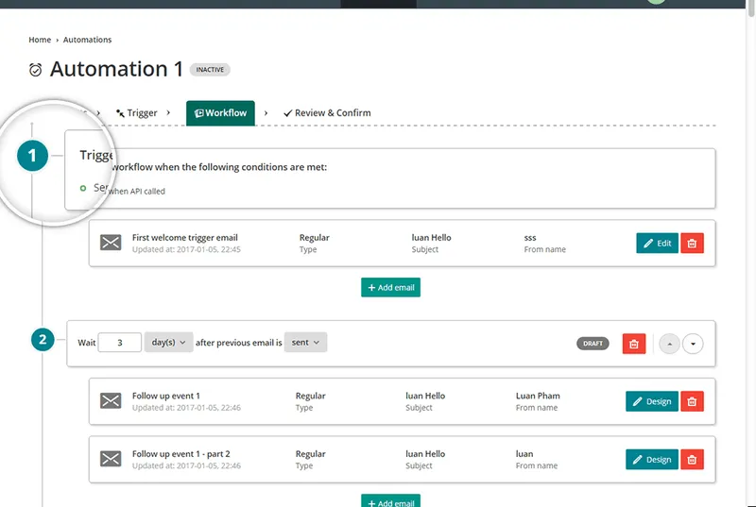Screen dimensions: 756x507
Task: Click the Home breadcrumb link
Action: tap(40, 40)
